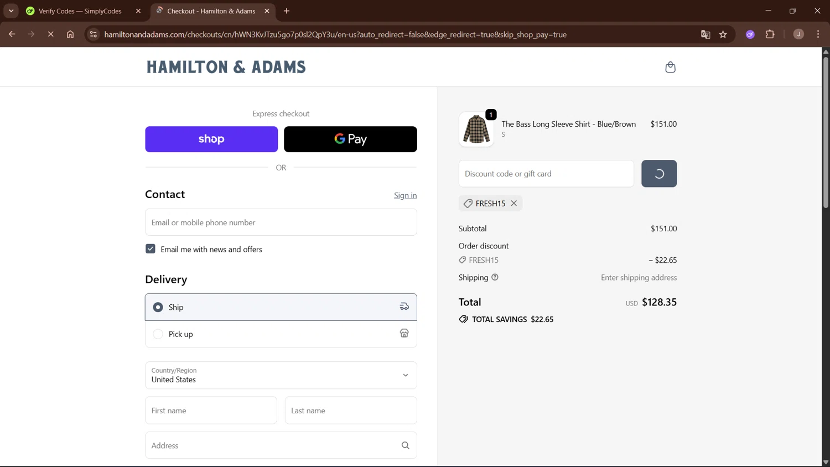830x467 pixels.
Task: Click the Pick up store icon
Action: tap(404, 333)
